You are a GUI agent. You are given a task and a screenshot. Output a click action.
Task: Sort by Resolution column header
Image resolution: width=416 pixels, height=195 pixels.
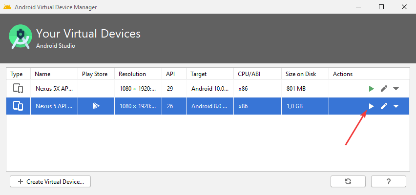click(132, 74)
